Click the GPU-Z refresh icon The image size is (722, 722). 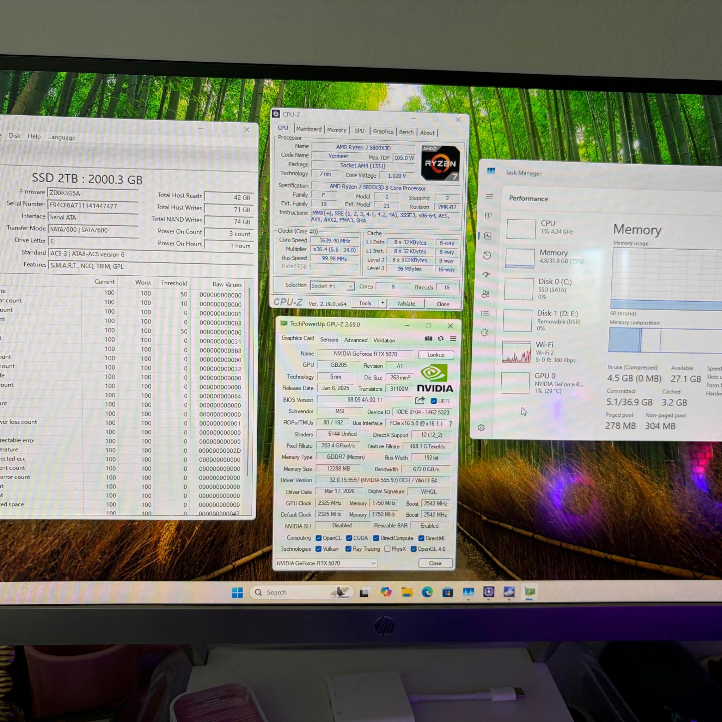click(x=441, y=338)
